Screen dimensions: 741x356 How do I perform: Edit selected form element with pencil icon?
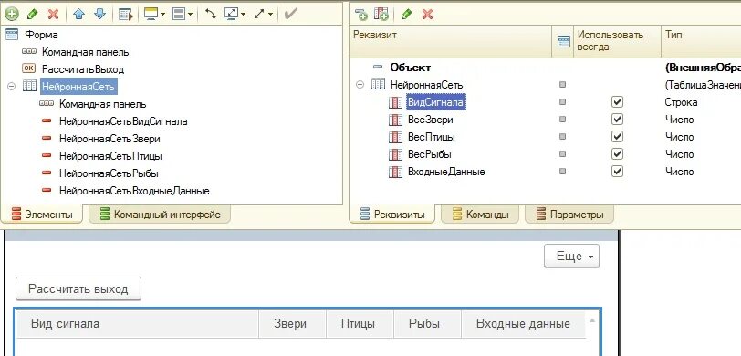pos(32,14)
